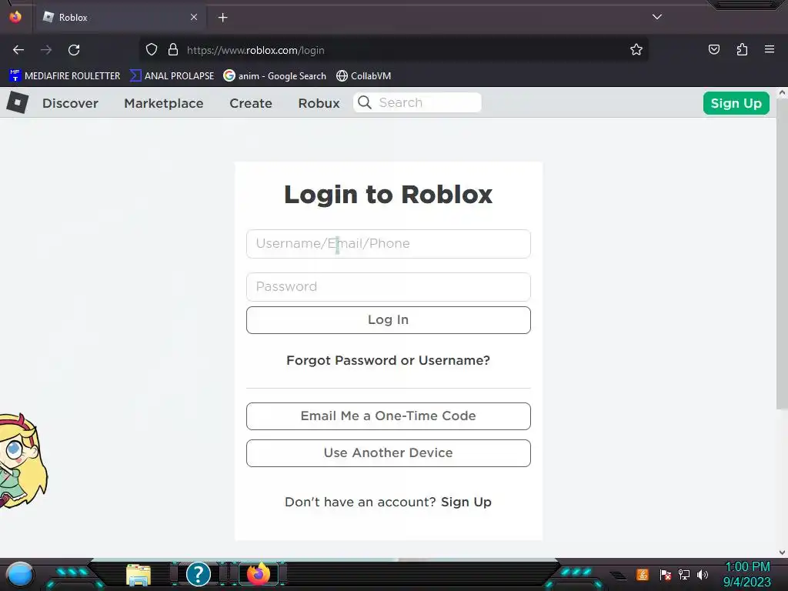Viewport: 788px width, 591px height.
Task: Click the Log In button
Action: [x=389, y=320]
